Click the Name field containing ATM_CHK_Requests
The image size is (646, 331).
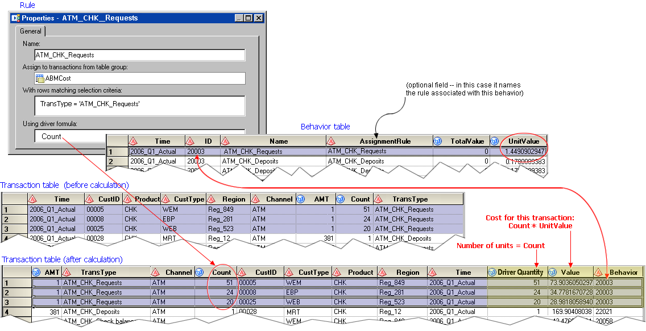[x=139, y=55]
